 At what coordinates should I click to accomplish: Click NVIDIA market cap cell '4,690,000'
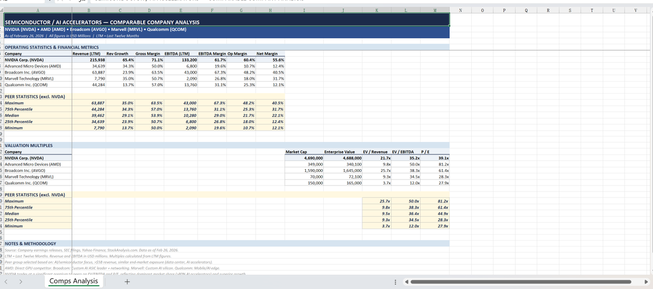(304, 157)
